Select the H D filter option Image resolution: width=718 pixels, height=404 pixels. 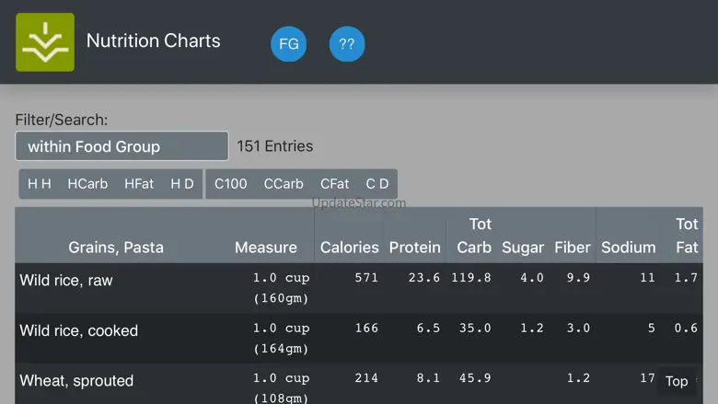182,184
